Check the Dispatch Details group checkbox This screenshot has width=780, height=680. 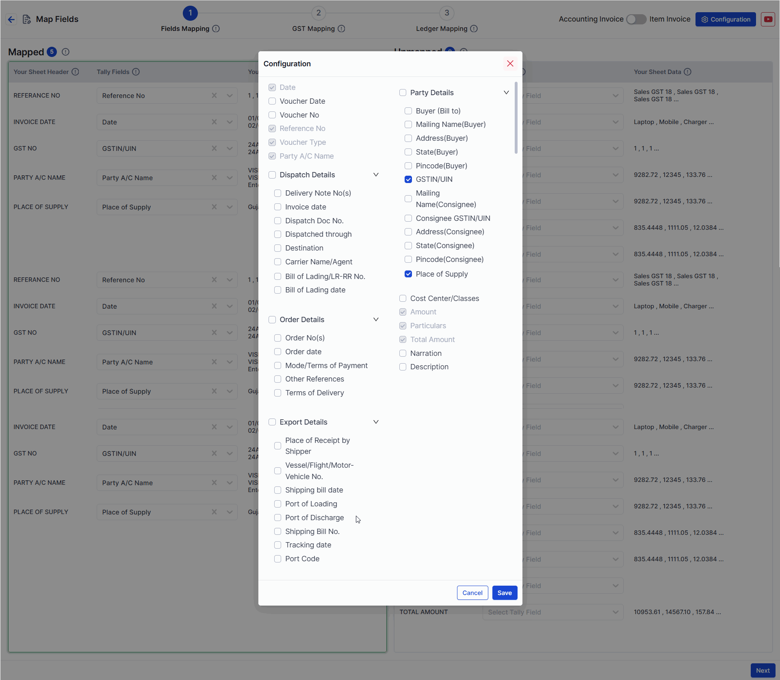click(x=272, y=175)
